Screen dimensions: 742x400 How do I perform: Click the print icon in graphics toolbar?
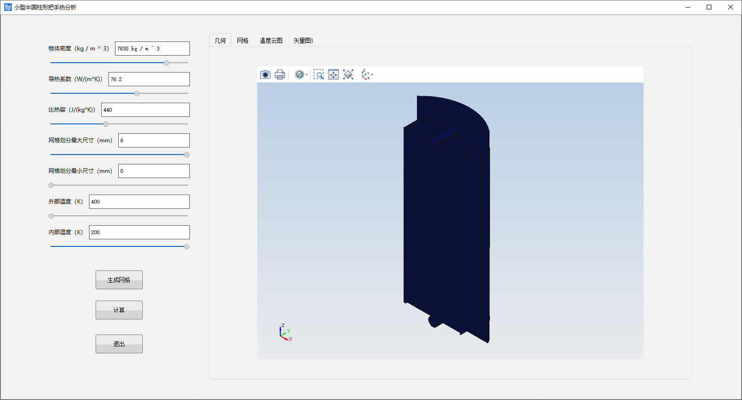(280, 74)
